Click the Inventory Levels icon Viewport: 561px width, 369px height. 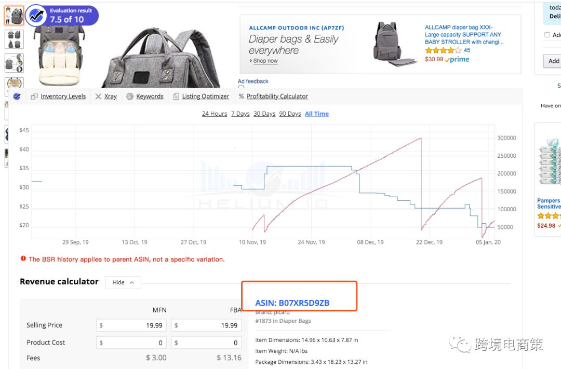click(x=34, y=97)
